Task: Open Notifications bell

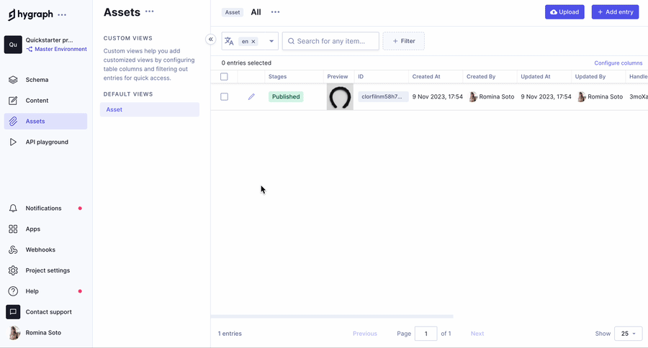Action: pos(13,209)
